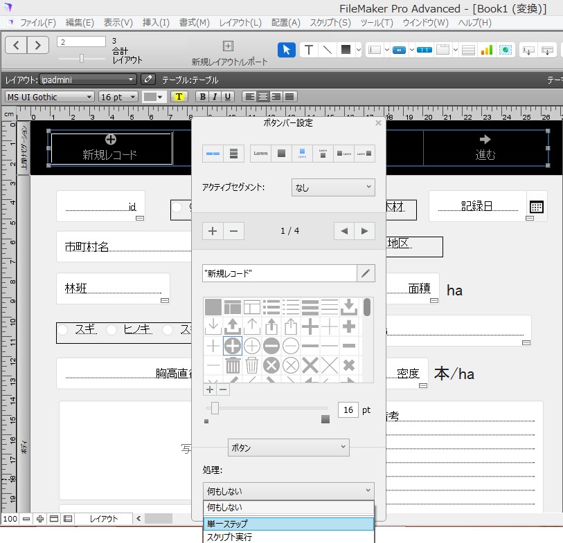Click the 進む button bar segment
This screenshot has width=563, height=543.
(485, 148)
